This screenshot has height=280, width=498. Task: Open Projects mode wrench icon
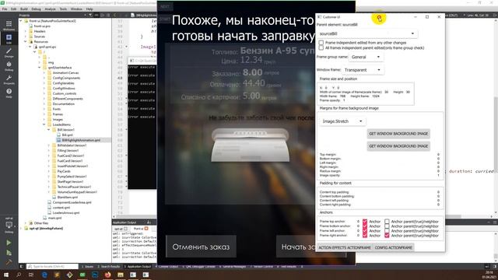tap(9, 79)
